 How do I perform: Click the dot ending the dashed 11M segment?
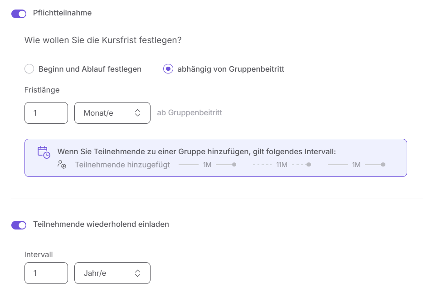click(308, 165)
